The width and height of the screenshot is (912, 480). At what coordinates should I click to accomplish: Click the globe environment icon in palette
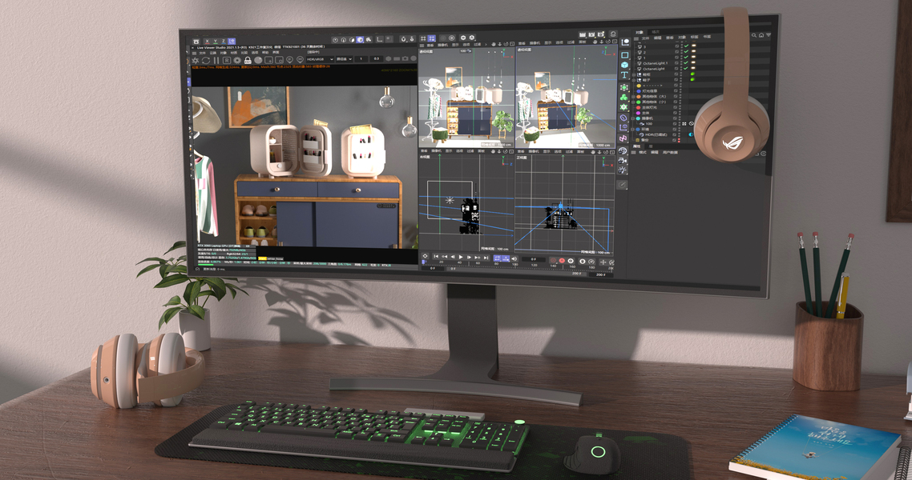pyautogui.click(x=623, y=151)
